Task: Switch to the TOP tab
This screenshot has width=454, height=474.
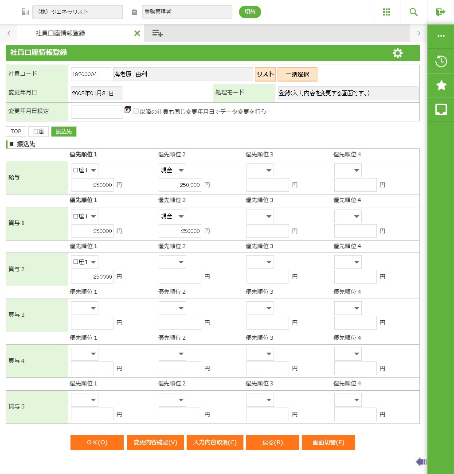Action: click(x=16, y=132)
